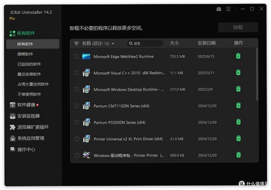Click the 753.5 MB size value
Image resolution: width=271 pixels, height=190 pixels.
pos(178,57)
